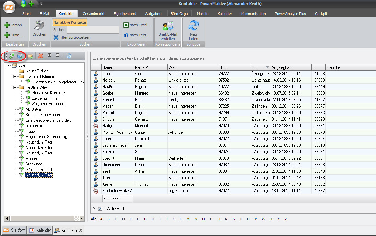Refresh the filter tree
Screen dimensions: 376x236
(x=69, y=56)
